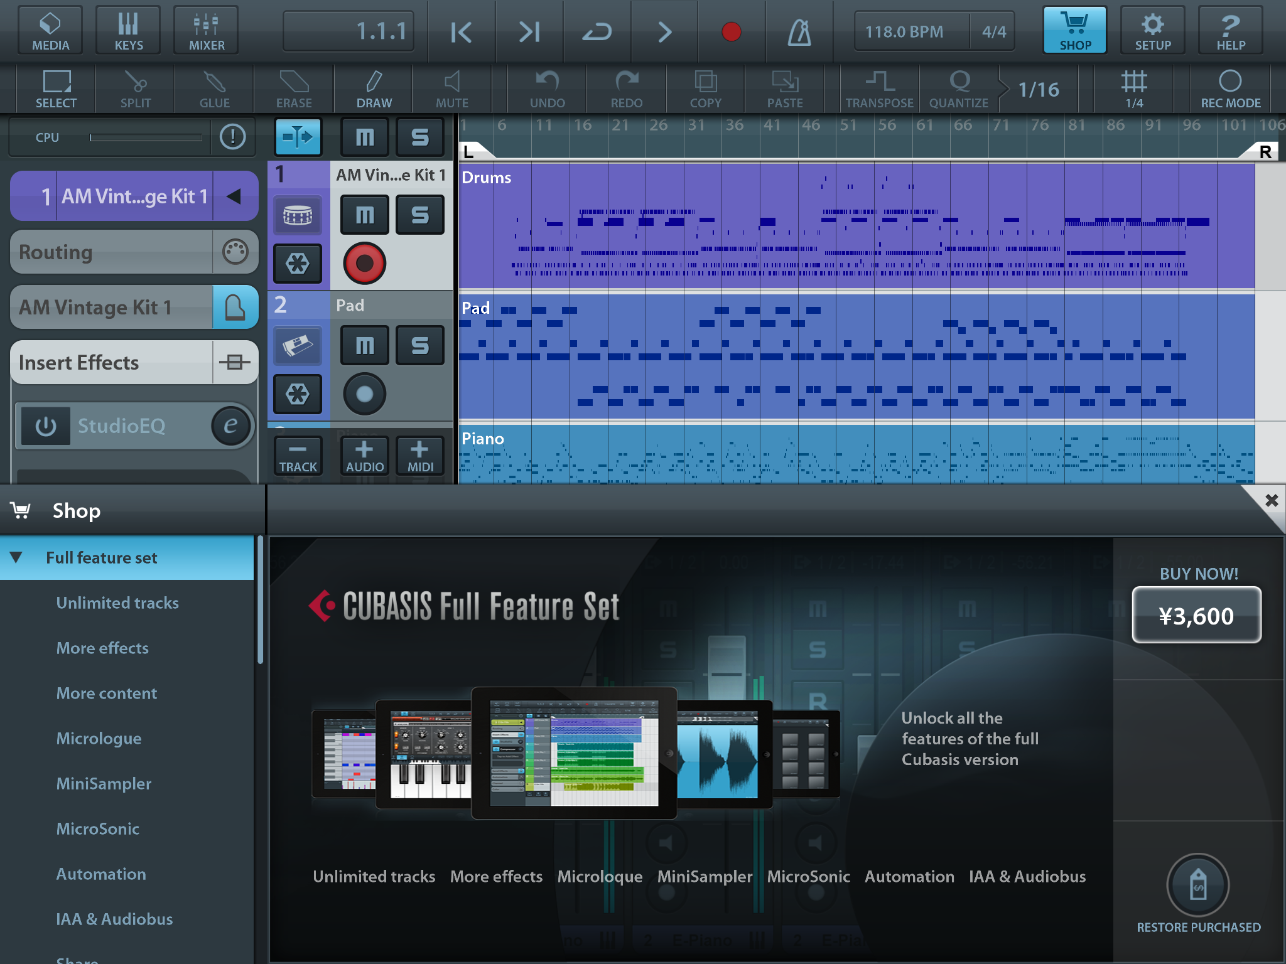Buy the full feature set for ¥3,600
The image size is (1286, 964).
[1197, 615]
